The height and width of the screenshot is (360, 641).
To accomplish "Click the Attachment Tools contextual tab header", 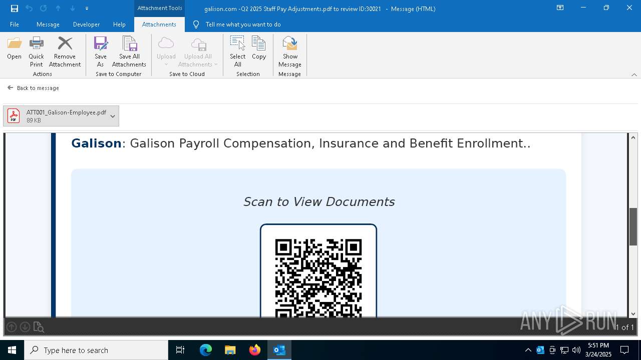I will (160, 8).
